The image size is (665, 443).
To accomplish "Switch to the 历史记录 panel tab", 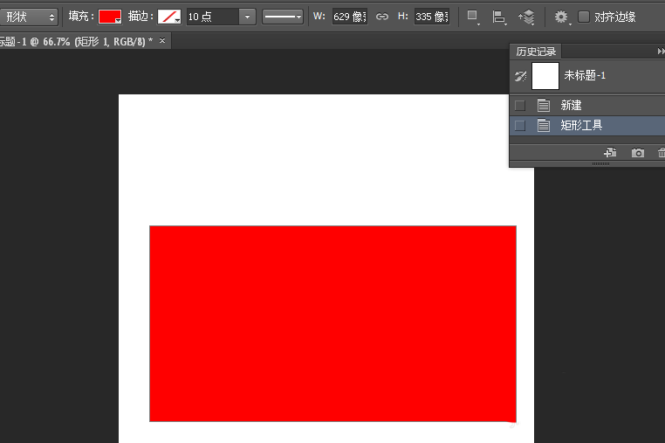I will [535, 52].
